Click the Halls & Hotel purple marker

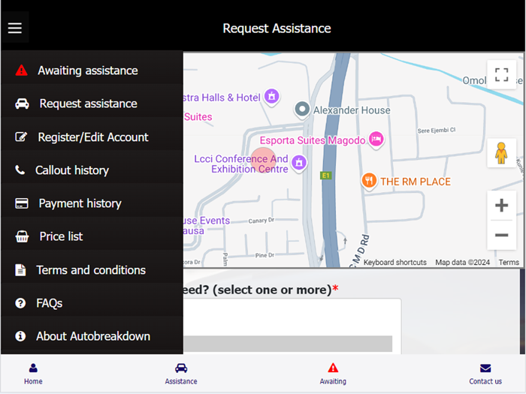(272, 97)
